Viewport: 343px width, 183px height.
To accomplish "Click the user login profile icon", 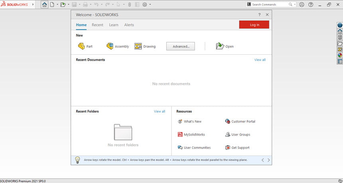I will (x=302, y=5).
